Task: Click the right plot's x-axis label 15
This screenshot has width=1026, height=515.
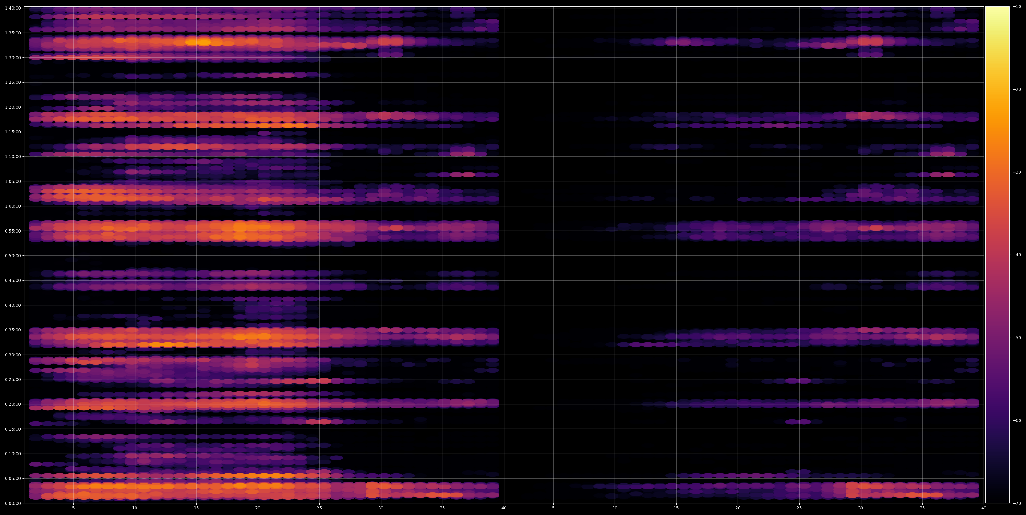Action: [x=676, y=508]
